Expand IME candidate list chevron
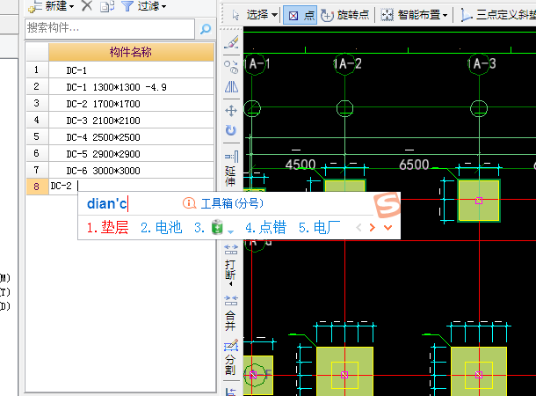The image size is (536, 396). click(388, 227)
